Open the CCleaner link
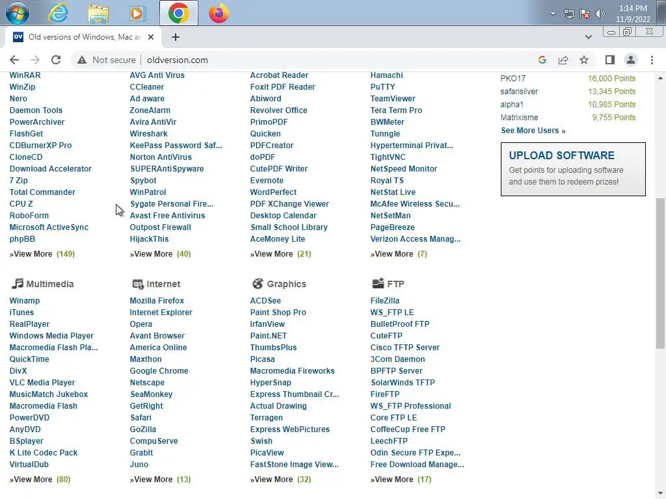 pyautogui.click(x=147, y=87)
